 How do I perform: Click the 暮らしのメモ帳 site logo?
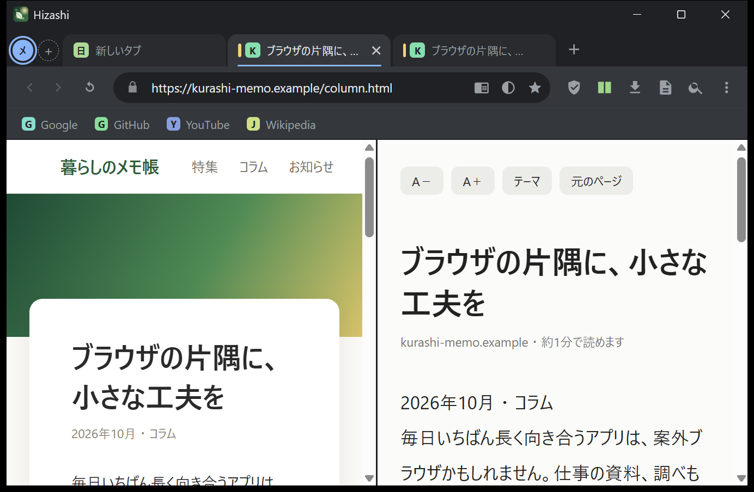[x=110, y=167]
